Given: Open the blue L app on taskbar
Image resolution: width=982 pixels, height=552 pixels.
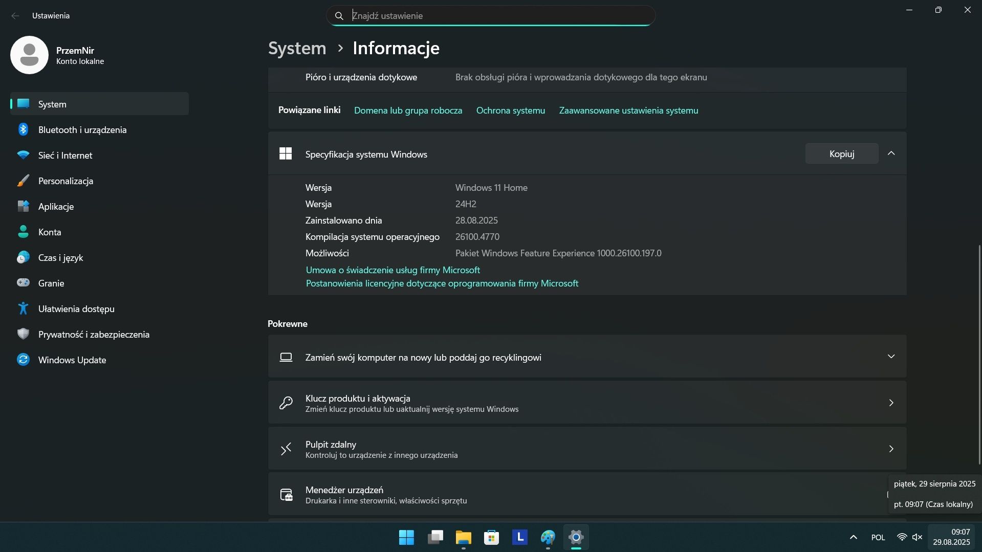Looking at the screenshot, I should coord(520,537).
